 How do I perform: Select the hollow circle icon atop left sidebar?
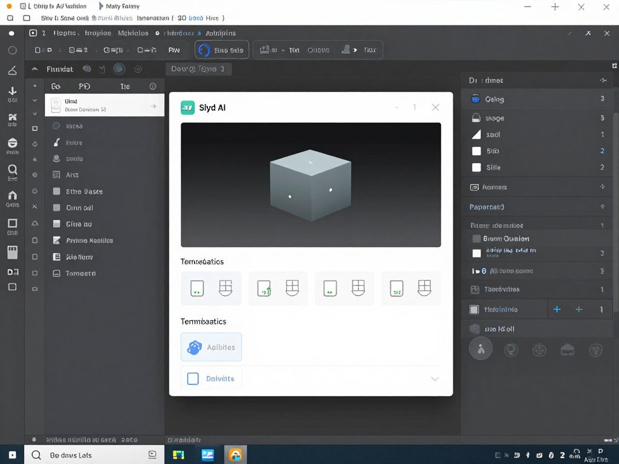(12, 50)
